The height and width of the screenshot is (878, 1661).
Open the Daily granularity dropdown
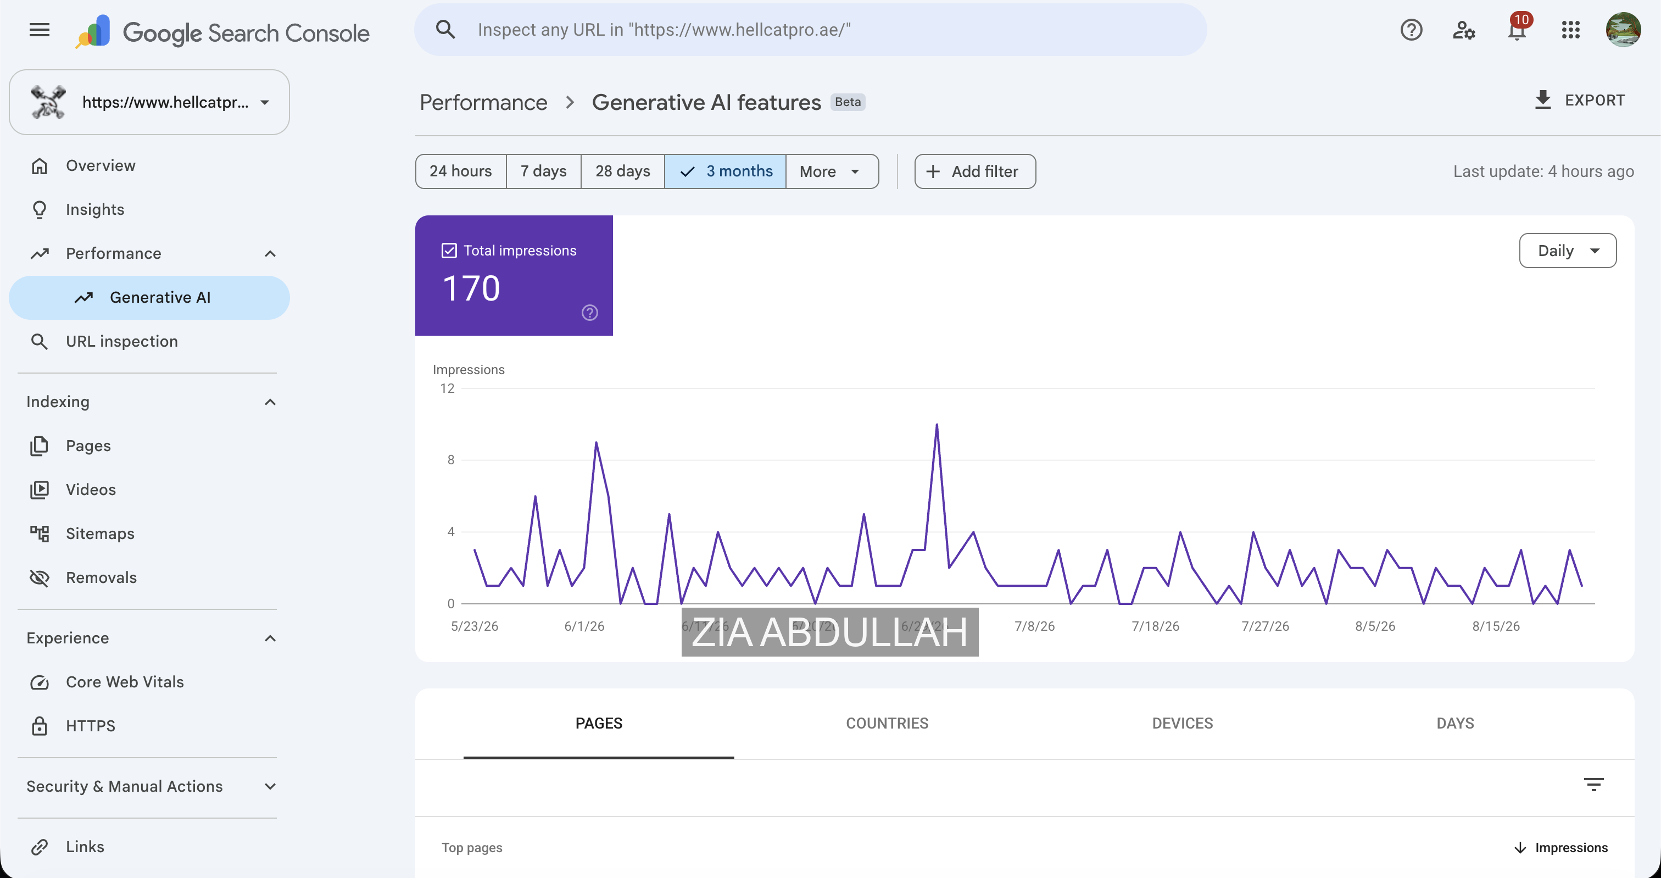pos(1568,251)
